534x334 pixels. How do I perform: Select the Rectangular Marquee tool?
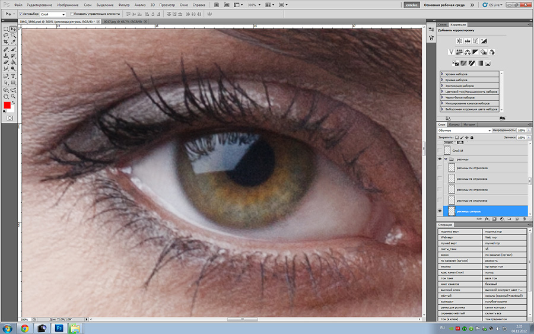tap(6, 29)
